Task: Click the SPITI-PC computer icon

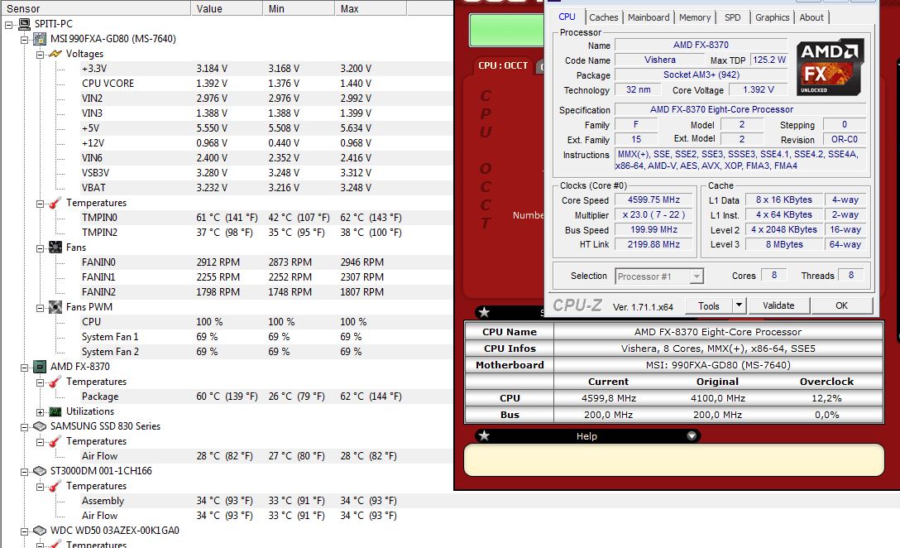Action: click(24, 24)
